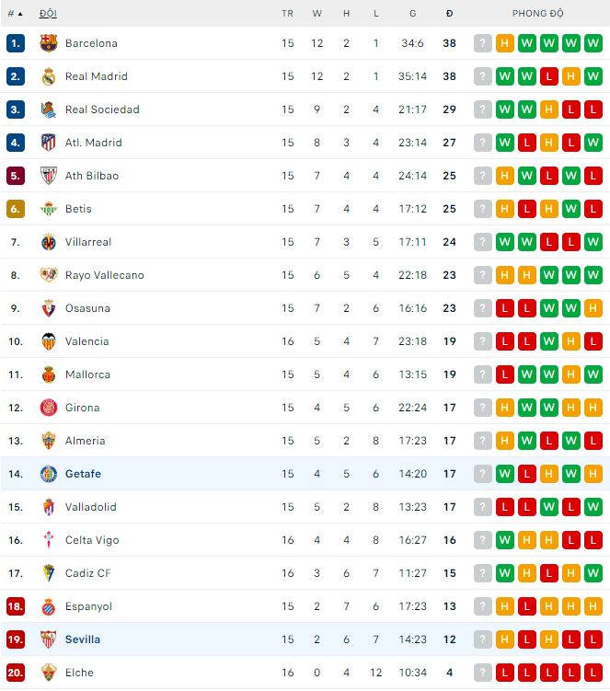Click the Cadiz CF crest icon
The width and height of the screenshot is (610, 691).
pyautogui.click(x=49, y=573)
